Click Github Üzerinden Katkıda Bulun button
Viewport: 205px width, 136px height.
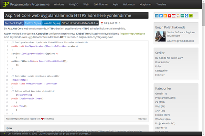coord(79,23)
